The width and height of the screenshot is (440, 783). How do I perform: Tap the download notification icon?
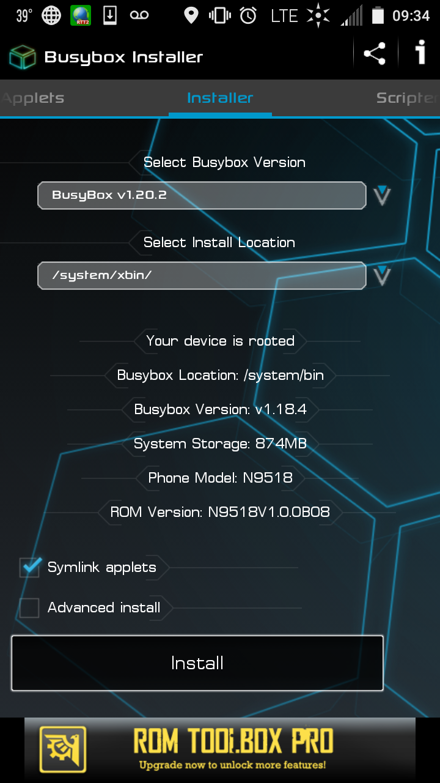click(x=110, y=16)
